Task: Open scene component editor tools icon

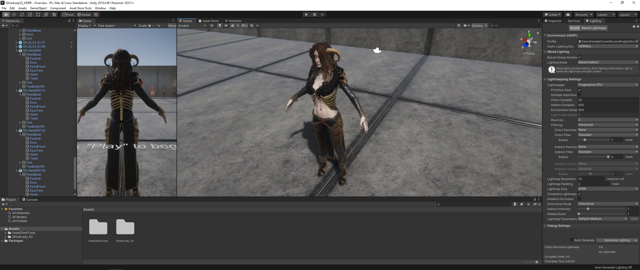Action: [x=459, y=25]
